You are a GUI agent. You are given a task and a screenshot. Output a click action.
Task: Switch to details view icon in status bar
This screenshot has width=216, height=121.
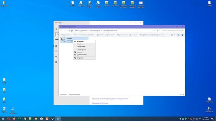point(181,94)
